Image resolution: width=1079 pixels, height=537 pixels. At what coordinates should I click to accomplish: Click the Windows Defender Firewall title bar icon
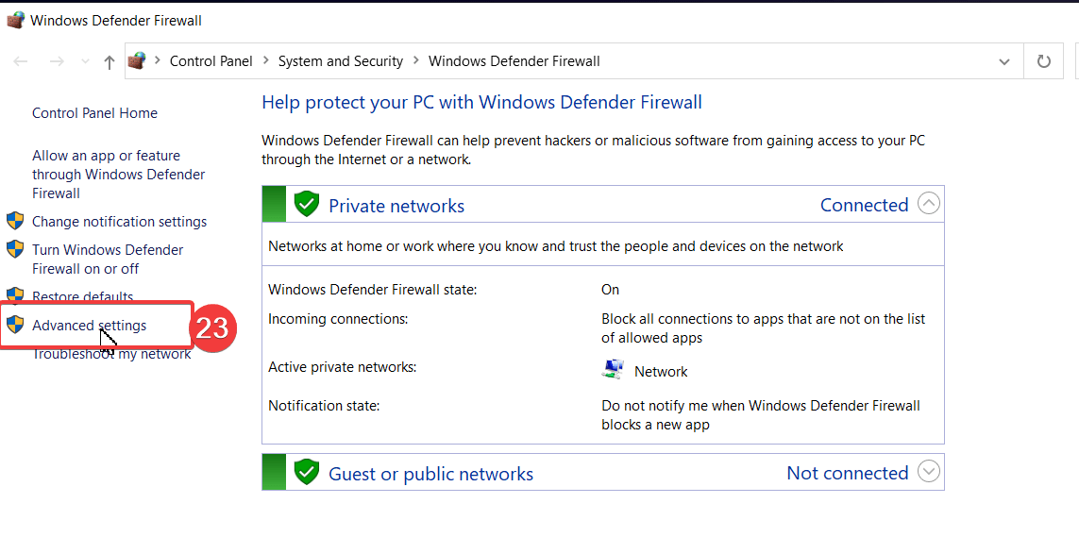(x=15, y=20)
